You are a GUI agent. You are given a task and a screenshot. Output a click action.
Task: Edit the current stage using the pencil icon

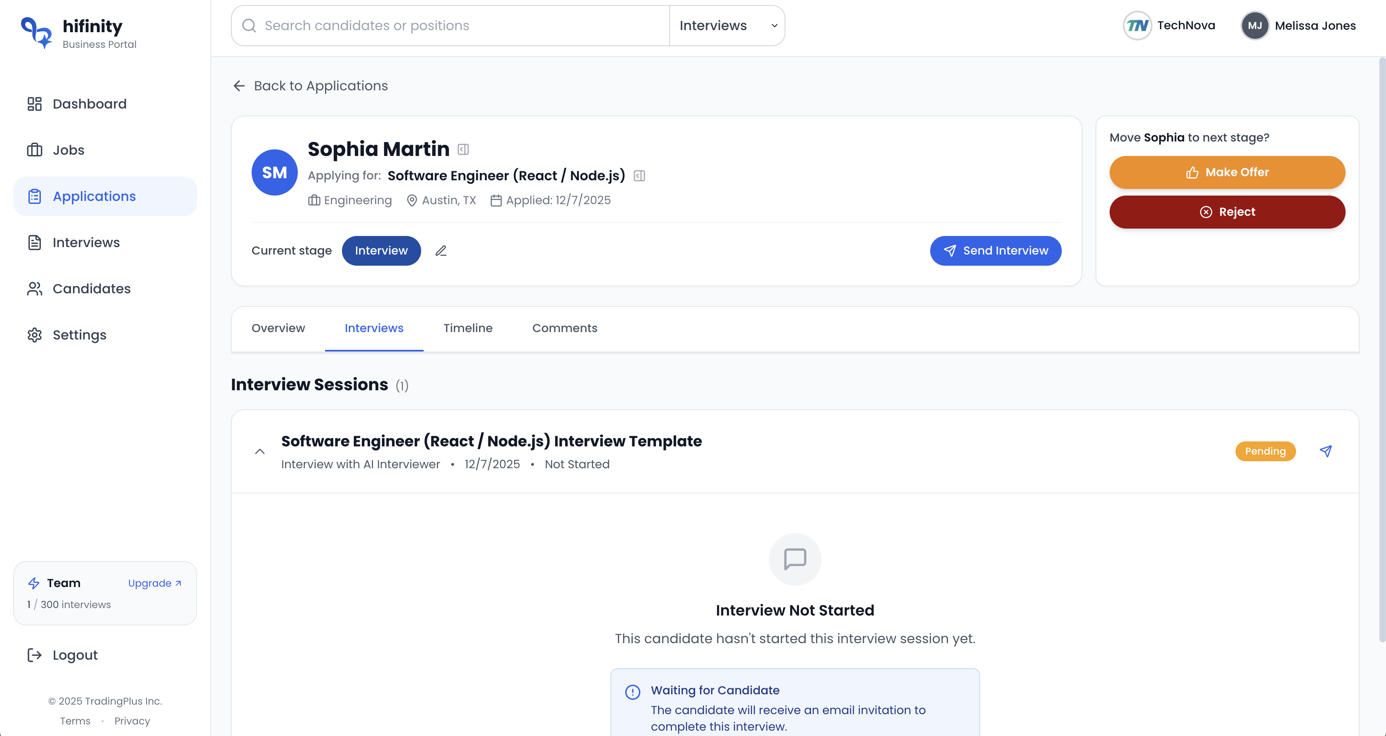click(x=441, y=251)
